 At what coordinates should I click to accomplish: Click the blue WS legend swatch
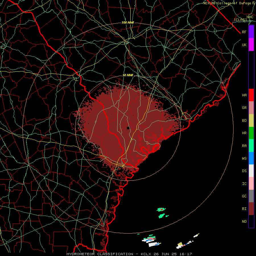(x=251, y=158)
